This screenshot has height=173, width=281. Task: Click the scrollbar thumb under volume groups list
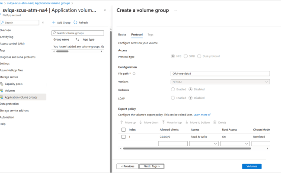pyautogui.click(x=62, y=51)
